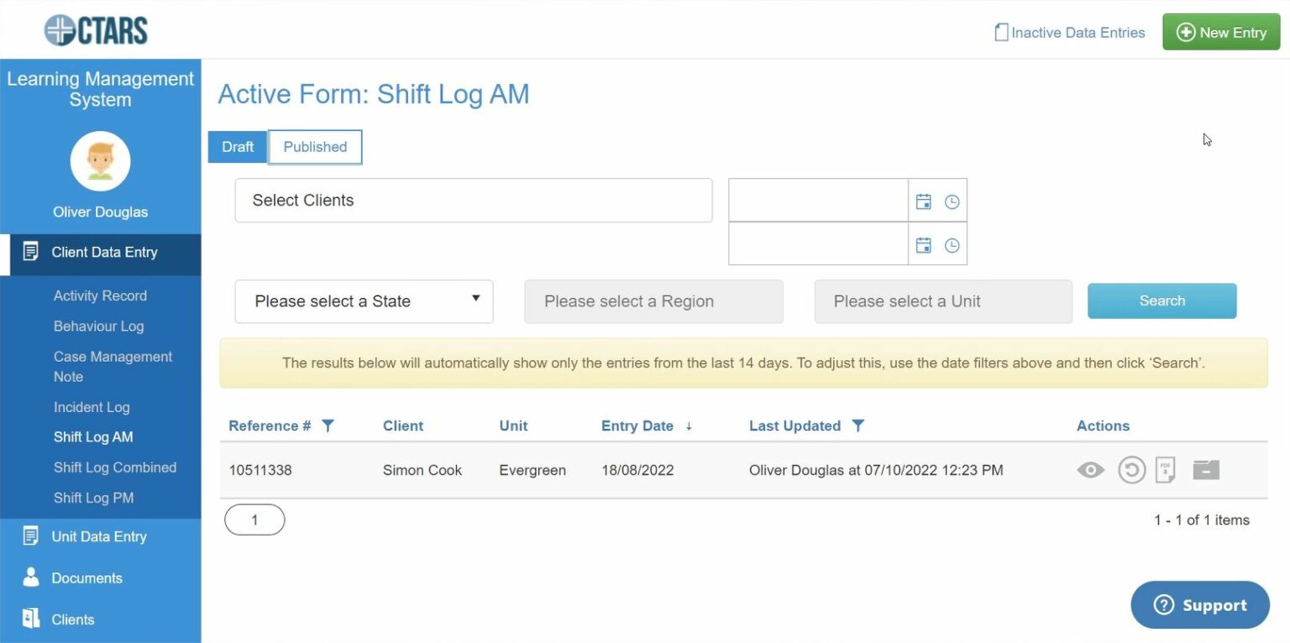Click the Oliver Douglas profile avatar
The image size is (1290, 643).
pyautogui.click(x=100, y=161)
